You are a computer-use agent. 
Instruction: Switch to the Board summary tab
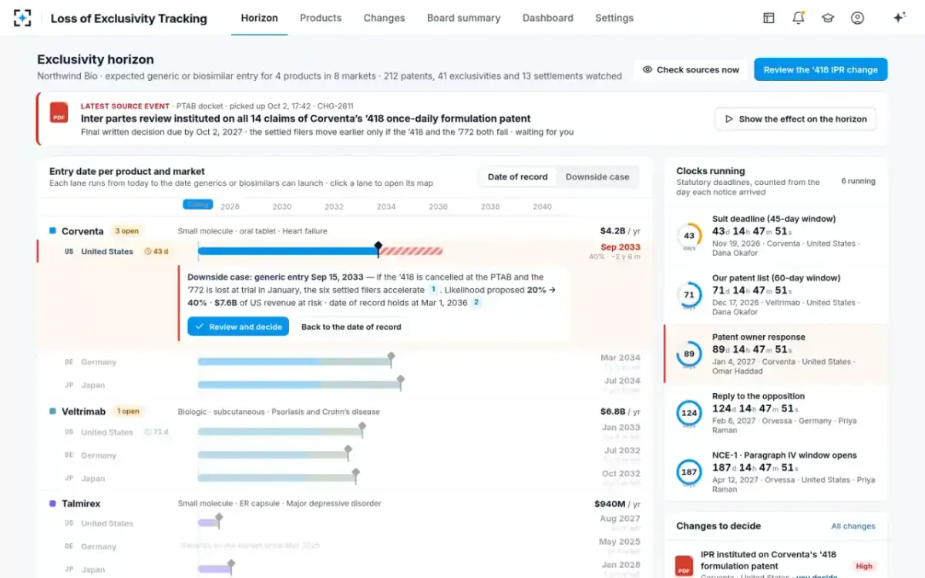(x=463, y=18)
